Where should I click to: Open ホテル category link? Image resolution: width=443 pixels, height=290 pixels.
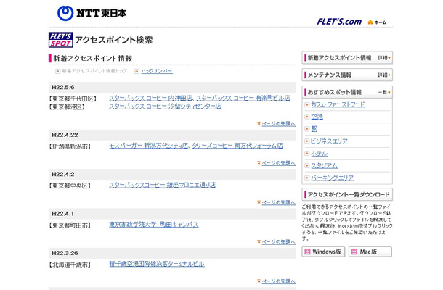[x=320, y=154]
